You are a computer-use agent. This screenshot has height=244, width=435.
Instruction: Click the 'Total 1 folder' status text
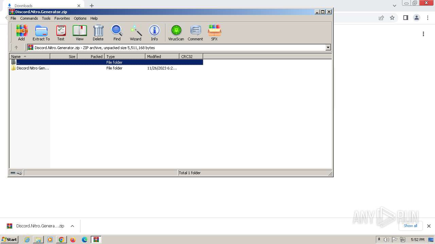(190, 173)
